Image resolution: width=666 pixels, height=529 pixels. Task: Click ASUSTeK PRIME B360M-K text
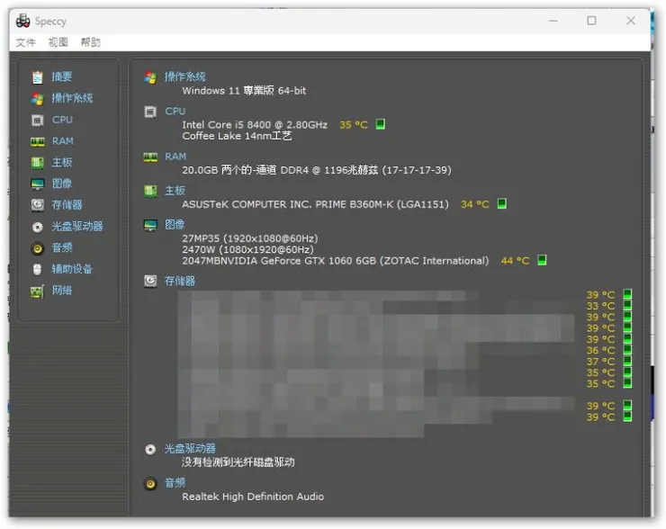coord(315,204)
